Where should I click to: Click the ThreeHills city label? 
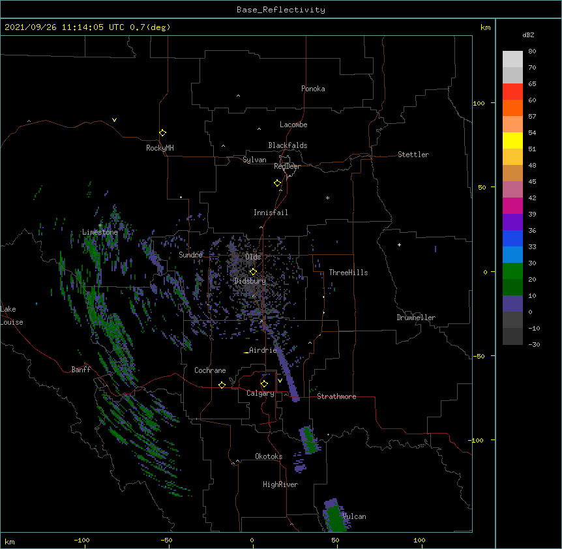[x=348, y=273]
